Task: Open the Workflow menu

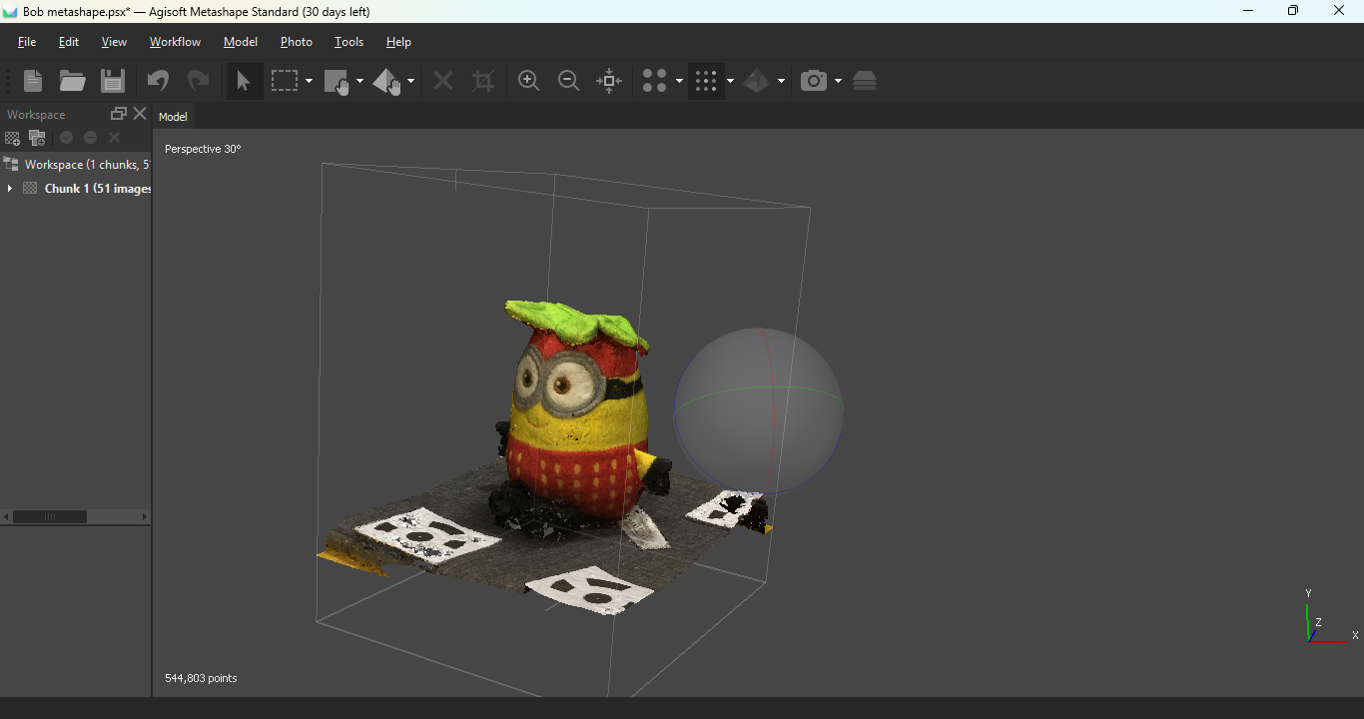Action: click(175, 42)
